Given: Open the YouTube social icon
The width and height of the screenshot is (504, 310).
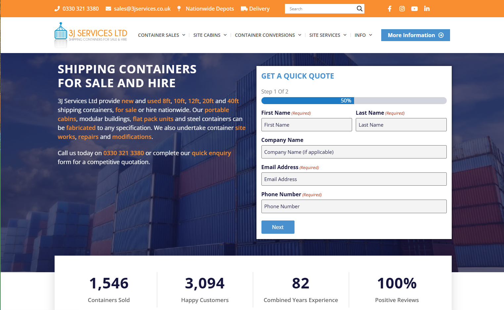Looking at the screenshot, I should click(414, 9).
